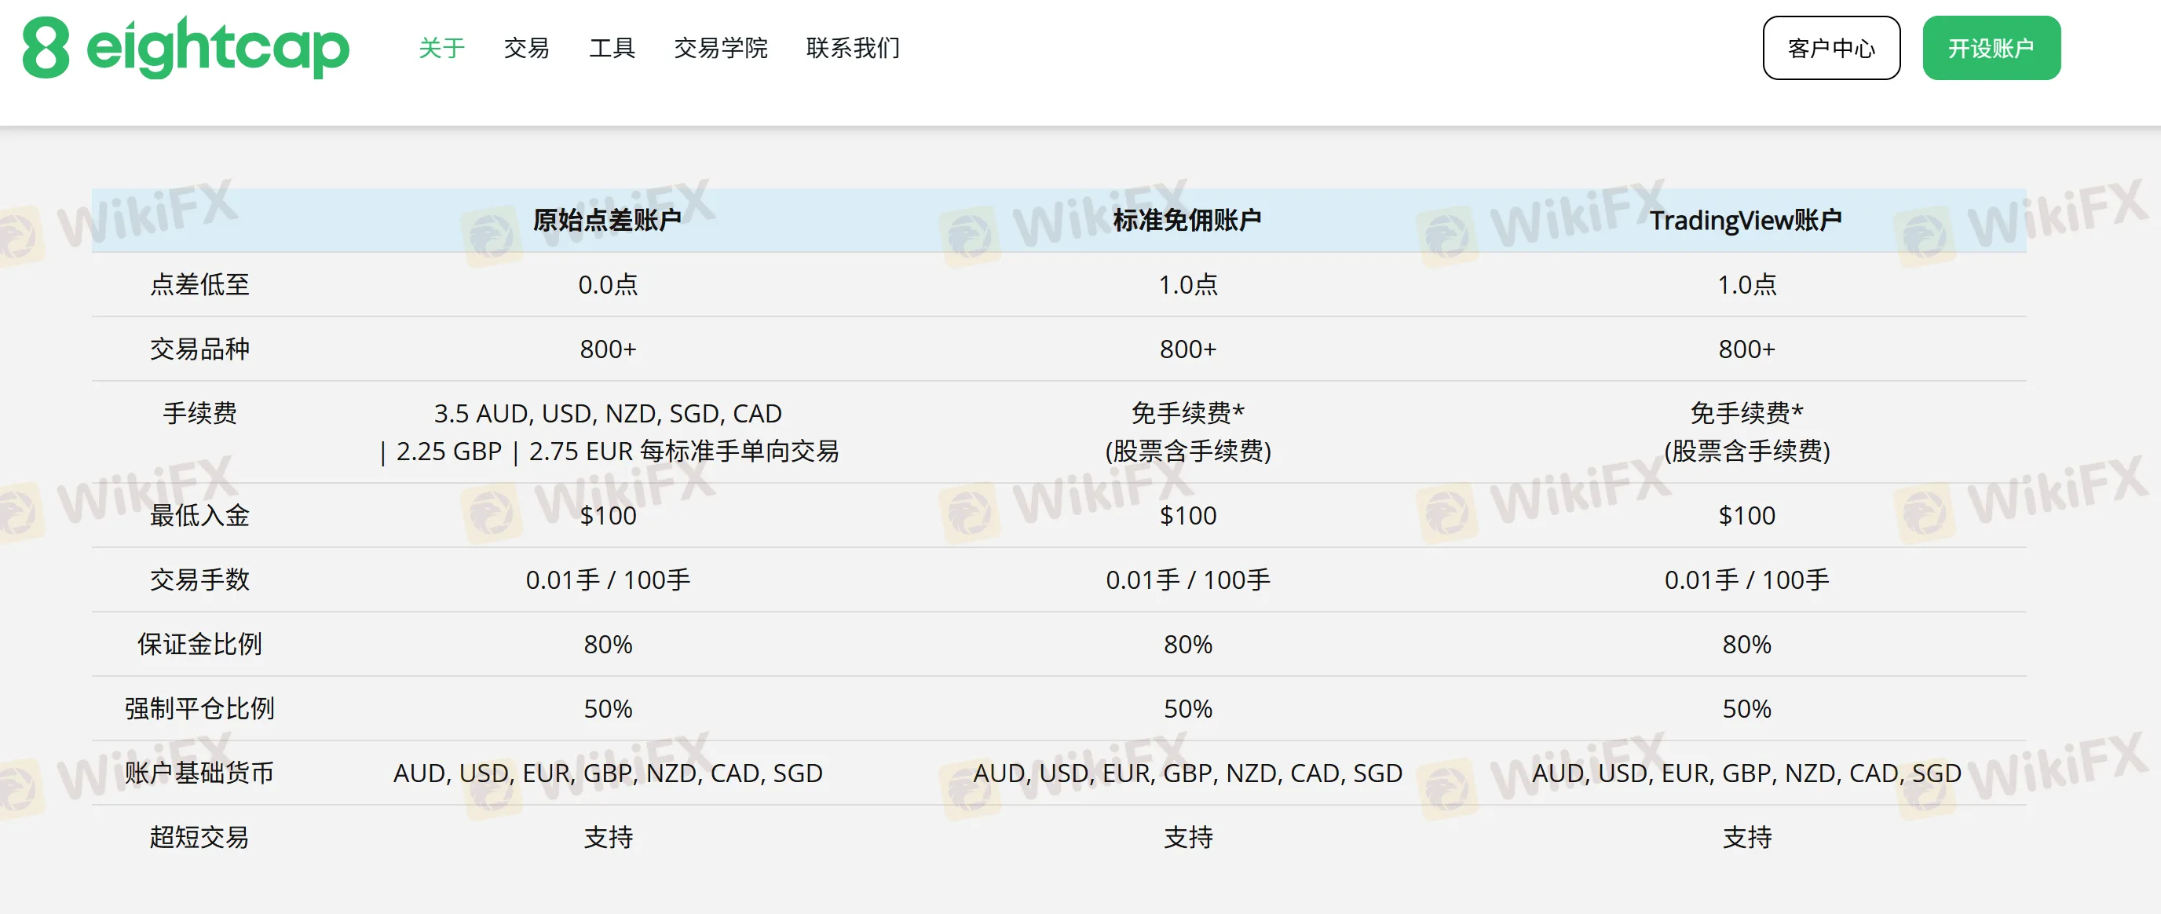Click the 超短交易 row label

coord(199,837)
